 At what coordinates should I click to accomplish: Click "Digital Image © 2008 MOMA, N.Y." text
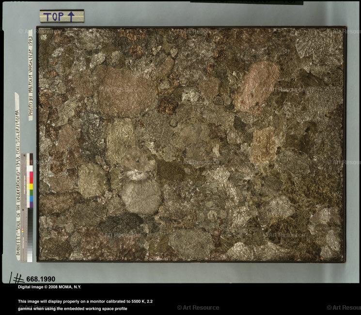click(x=49, y=287)
